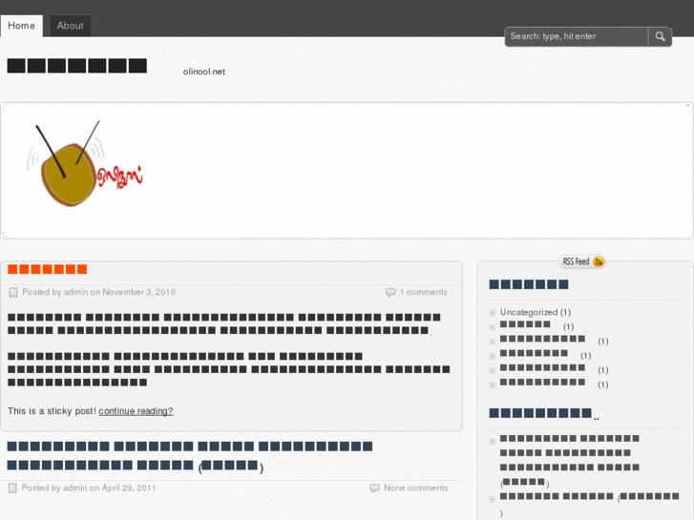Open the RSS Feed button
Image resolution: width=694 pixels, height=520 pixels.
581,261
